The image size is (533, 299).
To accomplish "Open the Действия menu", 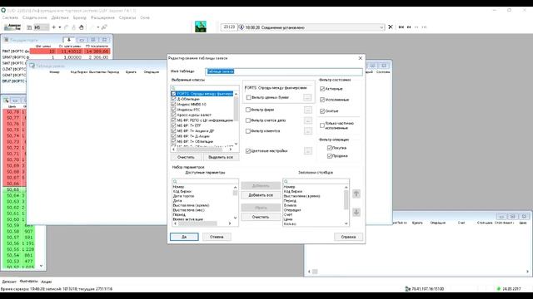I will click(60, 17).
